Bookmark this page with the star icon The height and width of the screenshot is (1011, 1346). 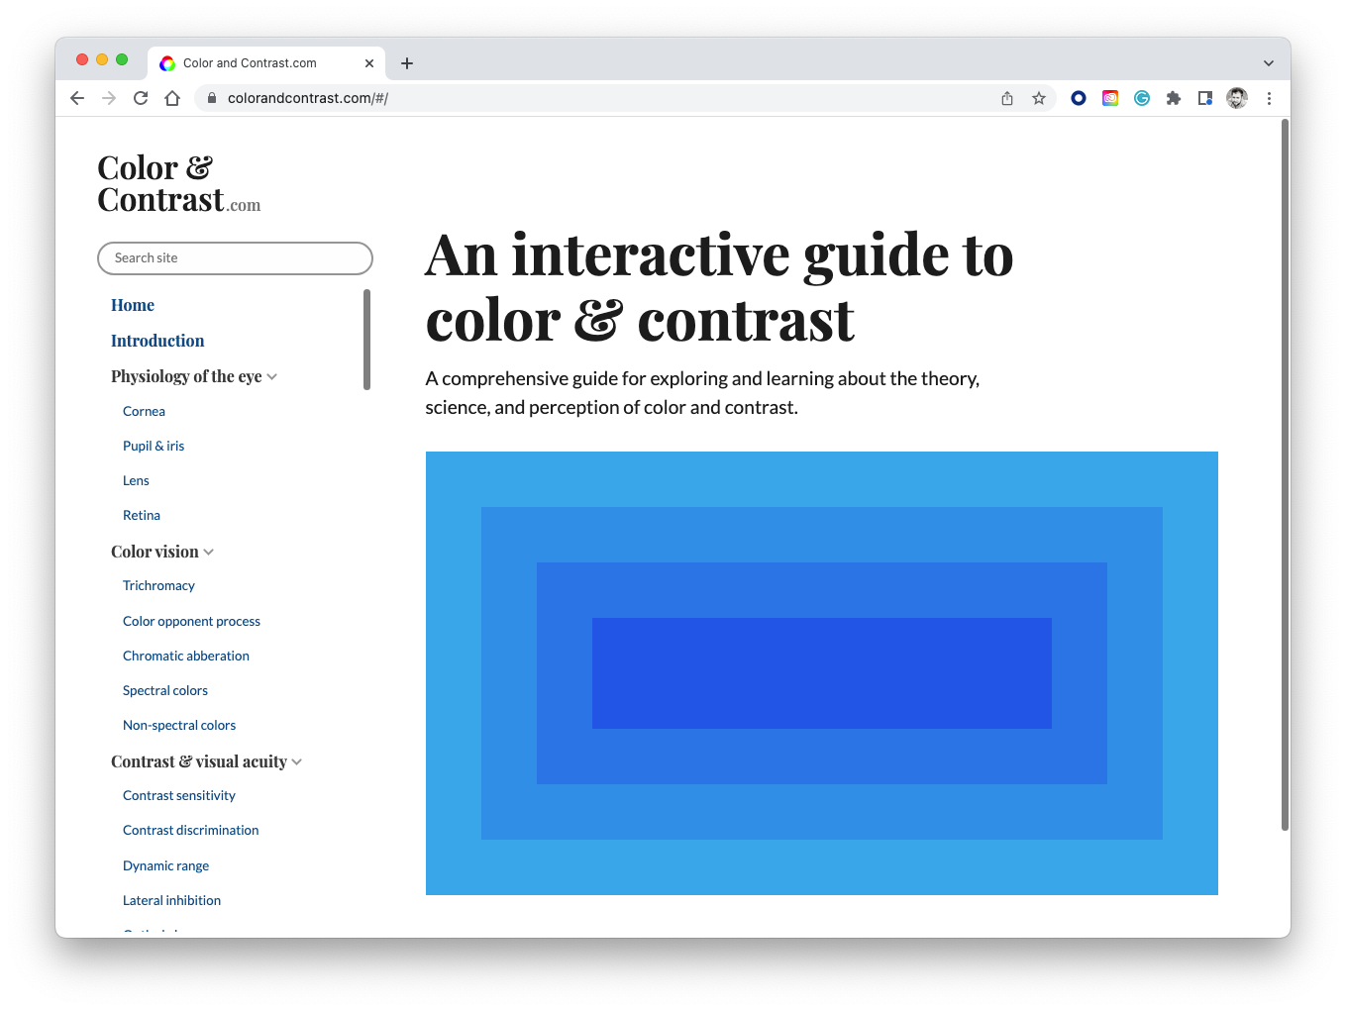click(1039, 98)
